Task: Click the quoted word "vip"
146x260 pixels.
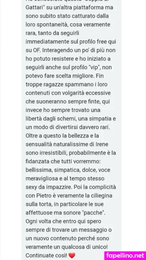Action: pyautogui.click(x=95, y=67)
